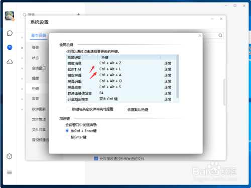This screenshot has width=251, height=188.
Task: Expand the list arrow beside 声音 row
Action: tap(22, 99)
